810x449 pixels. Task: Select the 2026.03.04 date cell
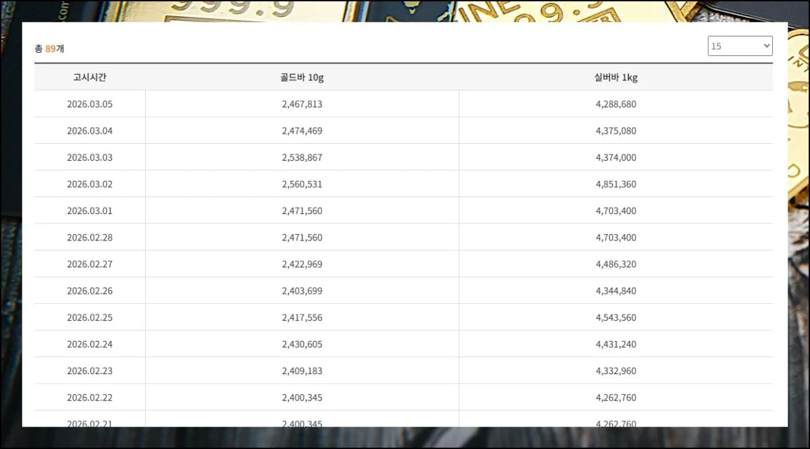90,131
